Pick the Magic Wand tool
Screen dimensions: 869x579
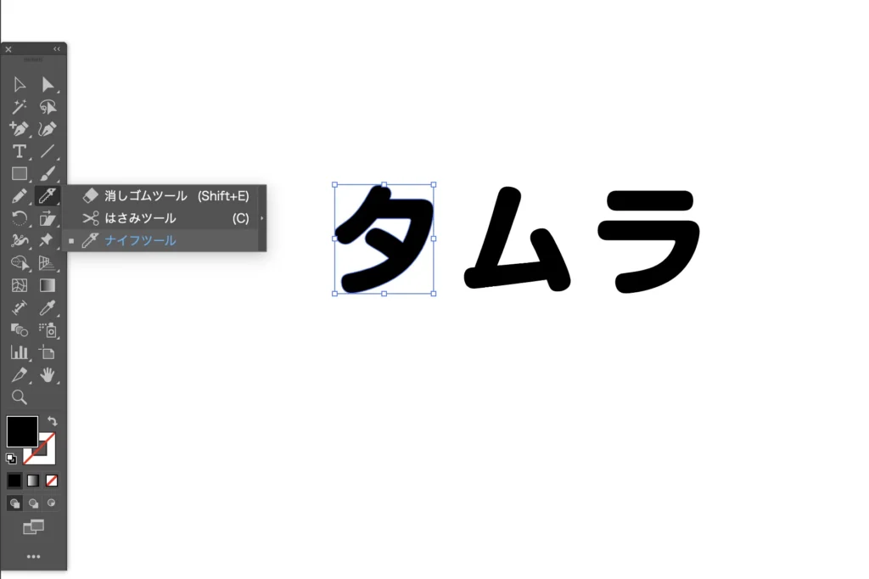20,107
